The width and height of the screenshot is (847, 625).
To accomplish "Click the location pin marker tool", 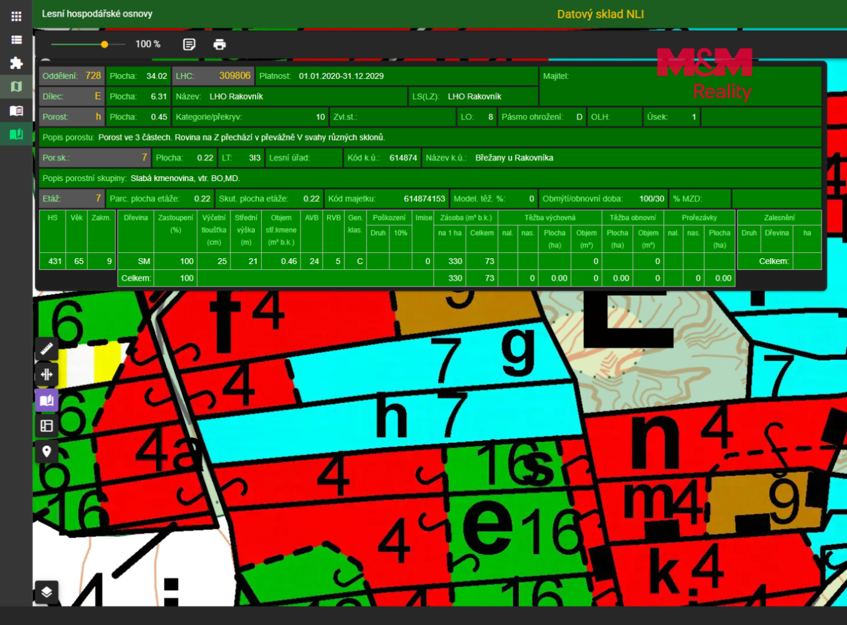I will tap(47, 451).
